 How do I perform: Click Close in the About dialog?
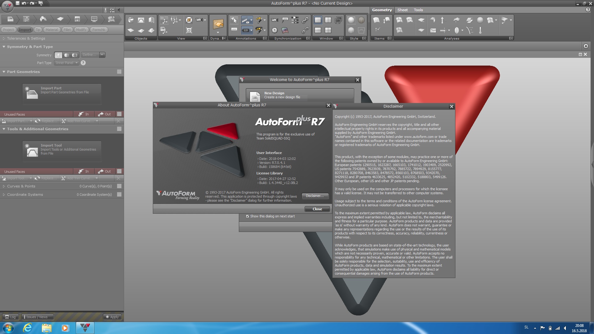pyautogui.click(x=317, y=209)
